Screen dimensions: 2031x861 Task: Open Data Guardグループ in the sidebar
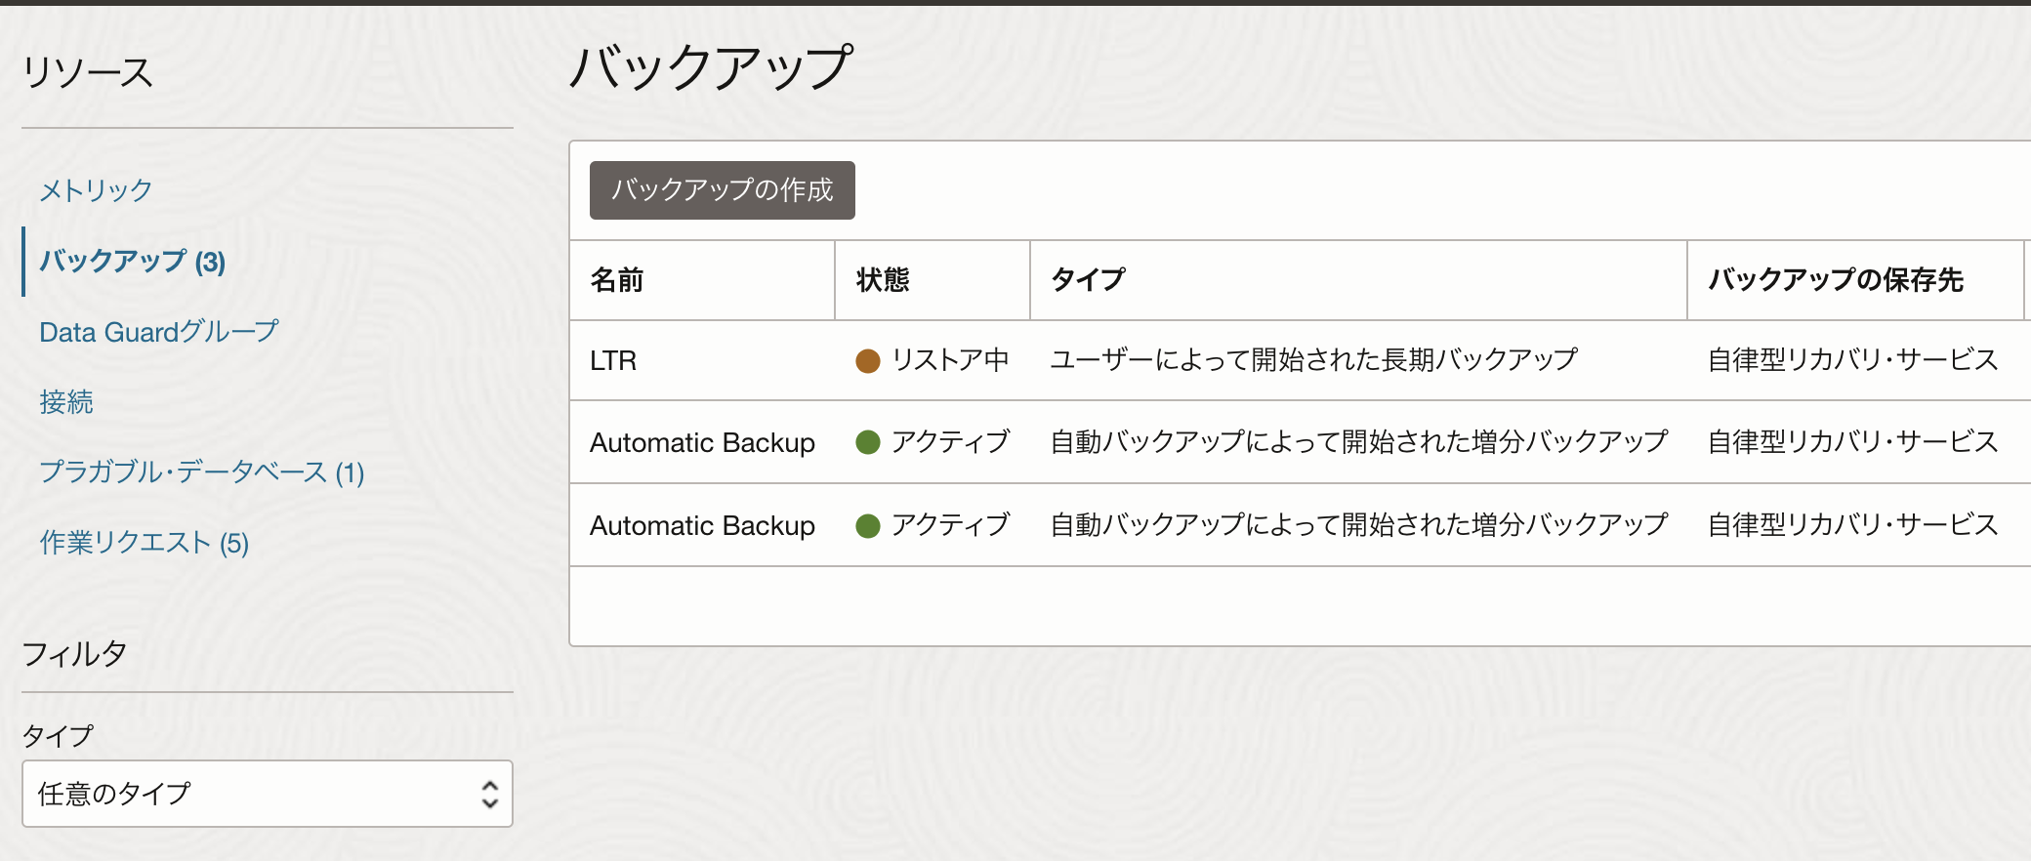point(159,332)
